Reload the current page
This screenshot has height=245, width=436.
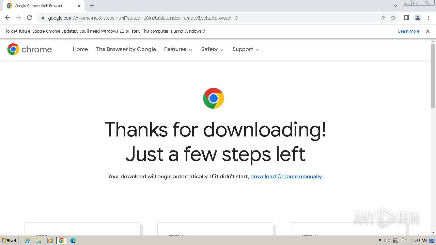coord(29,18)
